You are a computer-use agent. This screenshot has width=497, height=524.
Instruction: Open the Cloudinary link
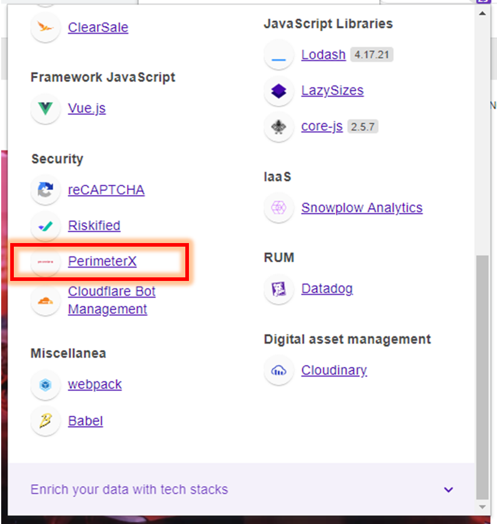click(334, 370)
